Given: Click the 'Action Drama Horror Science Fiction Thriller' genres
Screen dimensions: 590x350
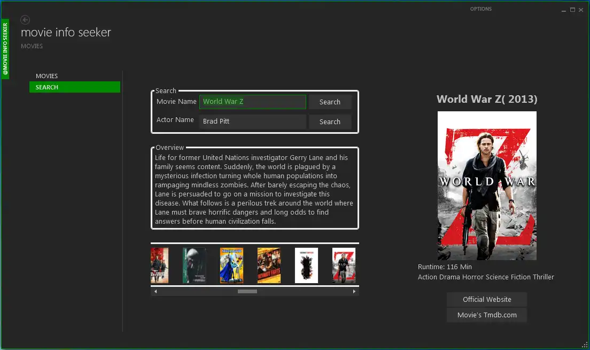Looking at the screenshot, I should coord(486,277).
